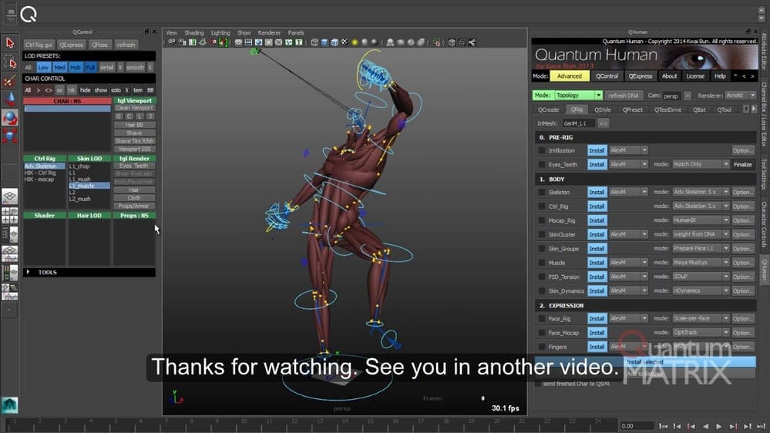
Task: Click the Q logo in the top bar
Action: pyautogui.click(x=29, y=14)
